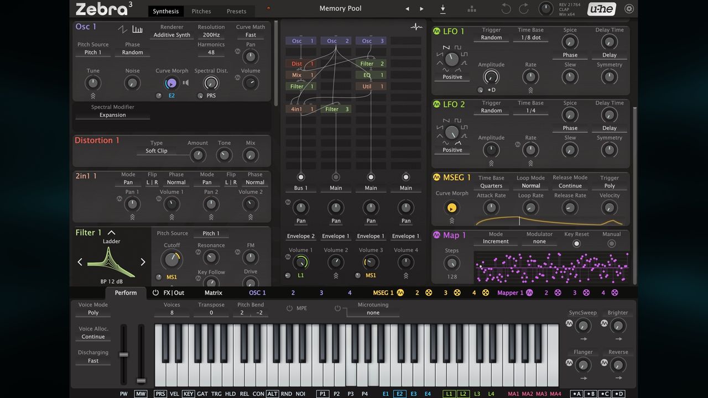Open the LFO 1 Trigger dropdown

tap(491, 38)
